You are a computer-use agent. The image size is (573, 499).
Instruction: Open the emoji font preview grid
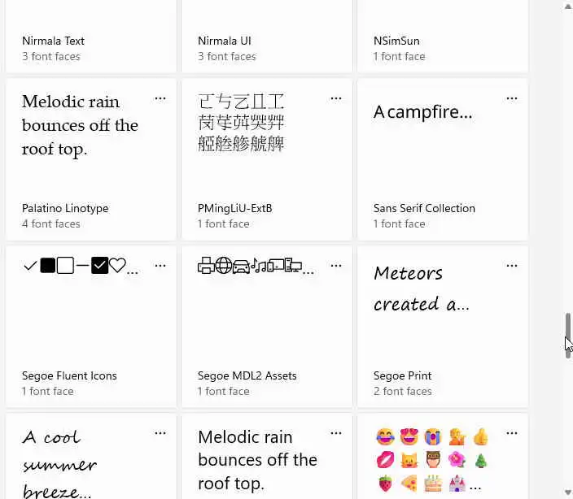click(x=433, y=460)
